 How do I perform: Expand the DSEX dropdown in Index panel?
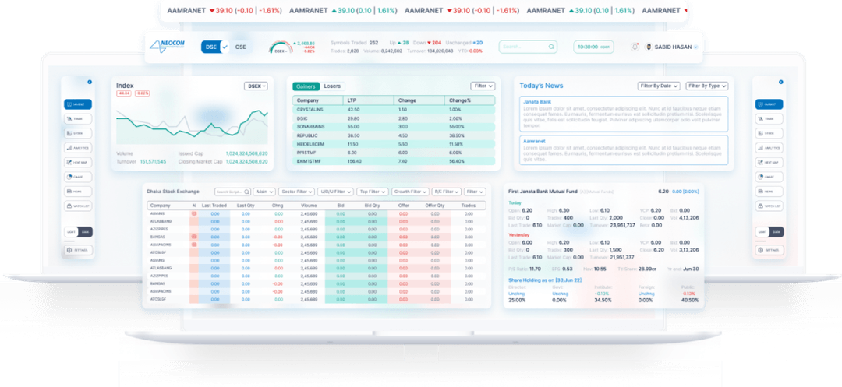(255, 86)
